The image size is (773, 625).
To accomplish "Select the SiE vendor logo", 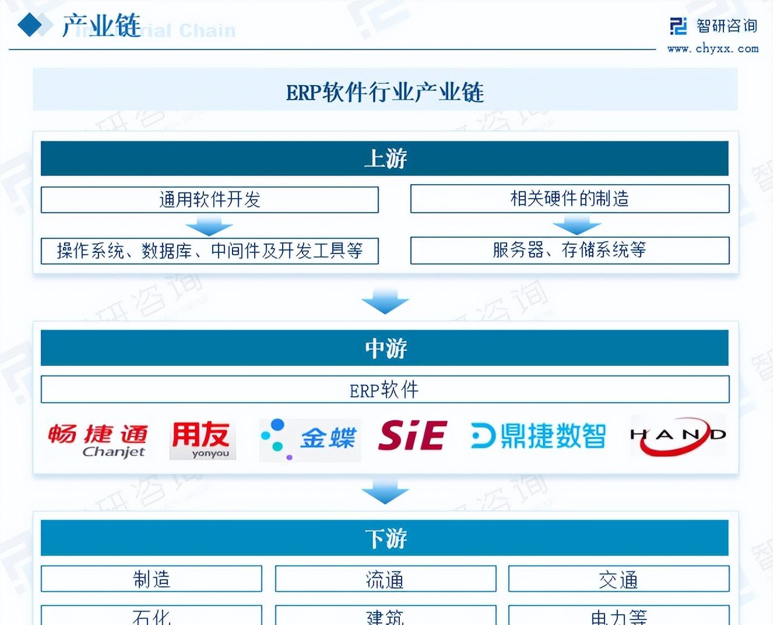I will click(412, 437).
